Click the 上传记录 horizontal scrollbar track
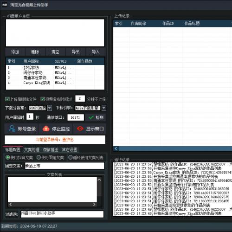Viewport: 232px width, 232px height. click(x=175, y=148)
